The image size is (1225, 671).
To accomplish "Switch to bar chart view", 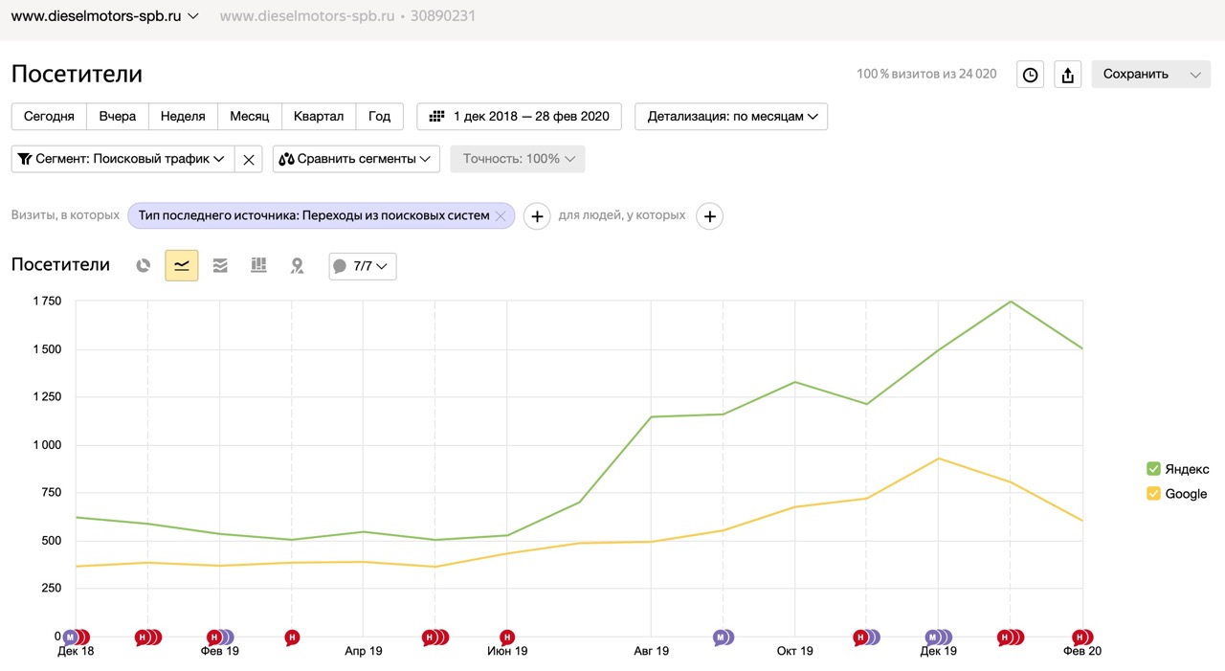I will (x=258, y=266).
